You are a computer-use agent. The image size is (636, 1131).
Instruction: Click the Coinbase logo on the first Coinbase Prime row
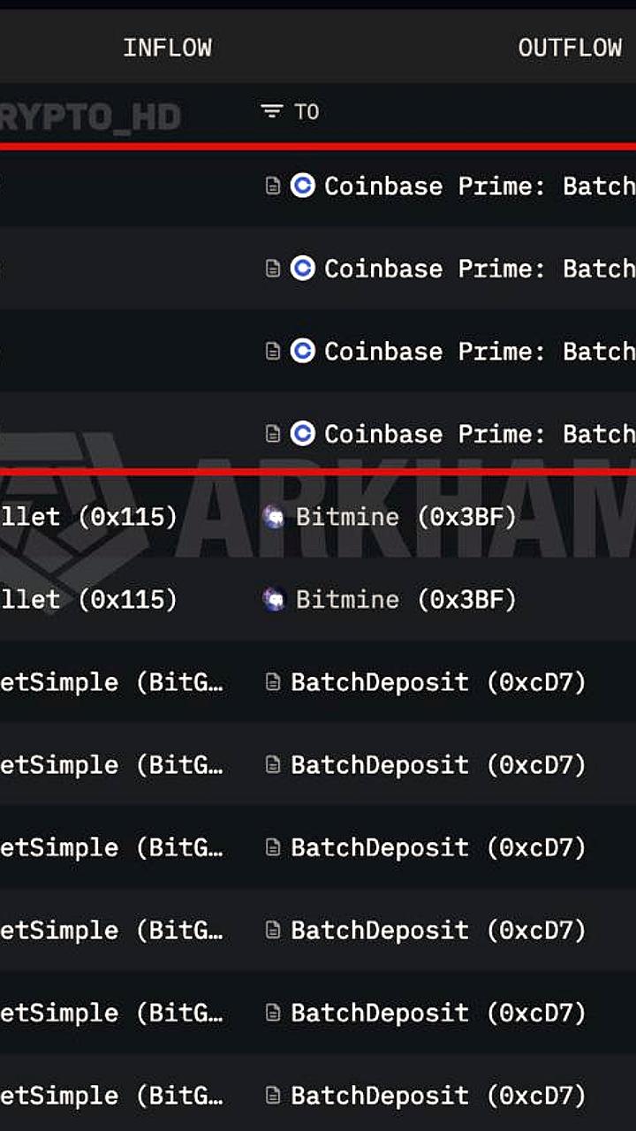point(303,186)
